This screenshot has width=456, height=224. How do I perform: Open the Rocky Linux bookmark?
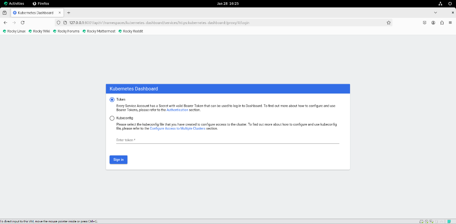[14, 31]
